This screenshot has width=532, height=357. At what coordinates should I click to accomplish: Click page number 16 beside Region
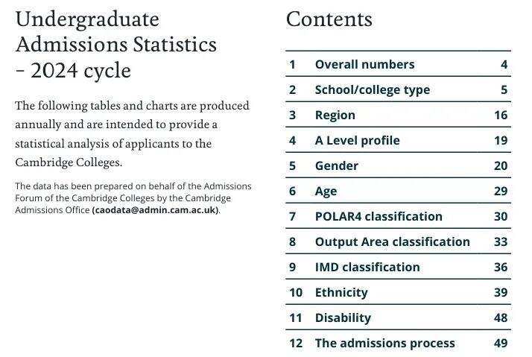[x=500, y=115]
